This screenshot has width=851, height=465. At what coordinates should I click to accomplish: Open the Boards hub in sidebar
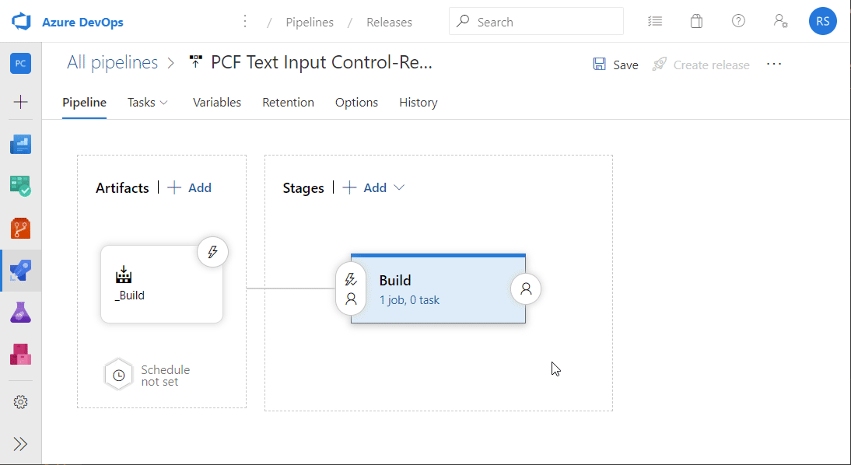21,186
